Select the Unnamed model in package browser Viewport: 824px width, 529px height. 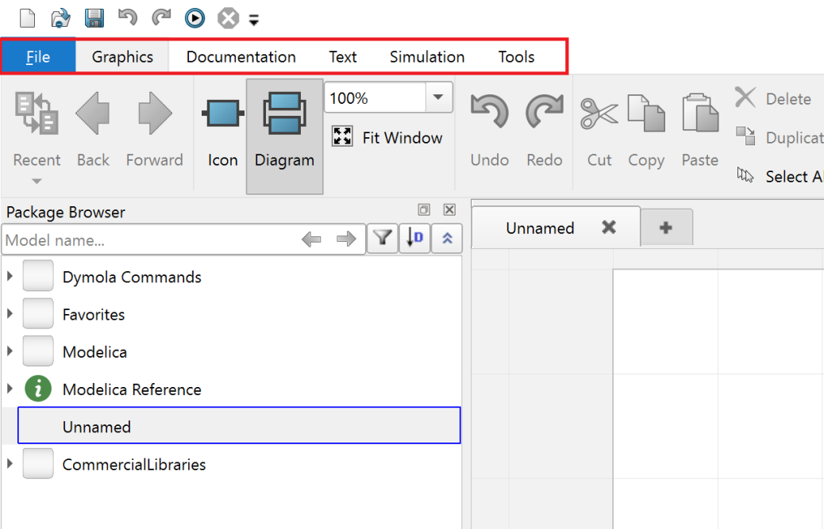pyautogui.click(x=239, y=426)
